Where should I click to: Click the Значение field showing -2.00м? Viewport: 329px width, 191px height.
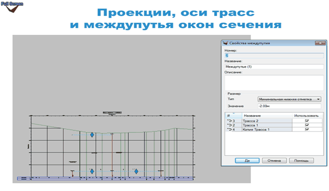click(x=289, y=106)
